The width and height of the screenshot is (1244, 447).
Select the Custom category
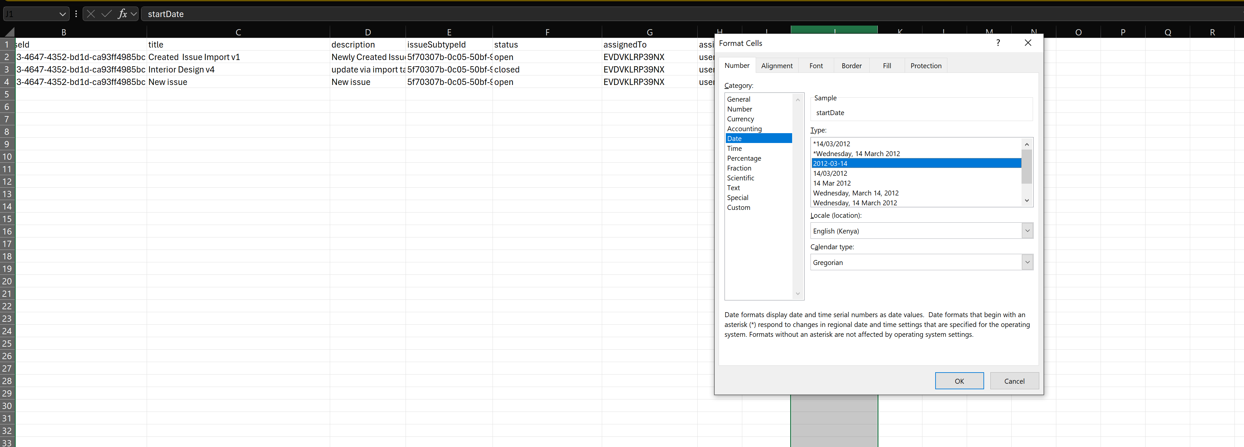point(738,208)
